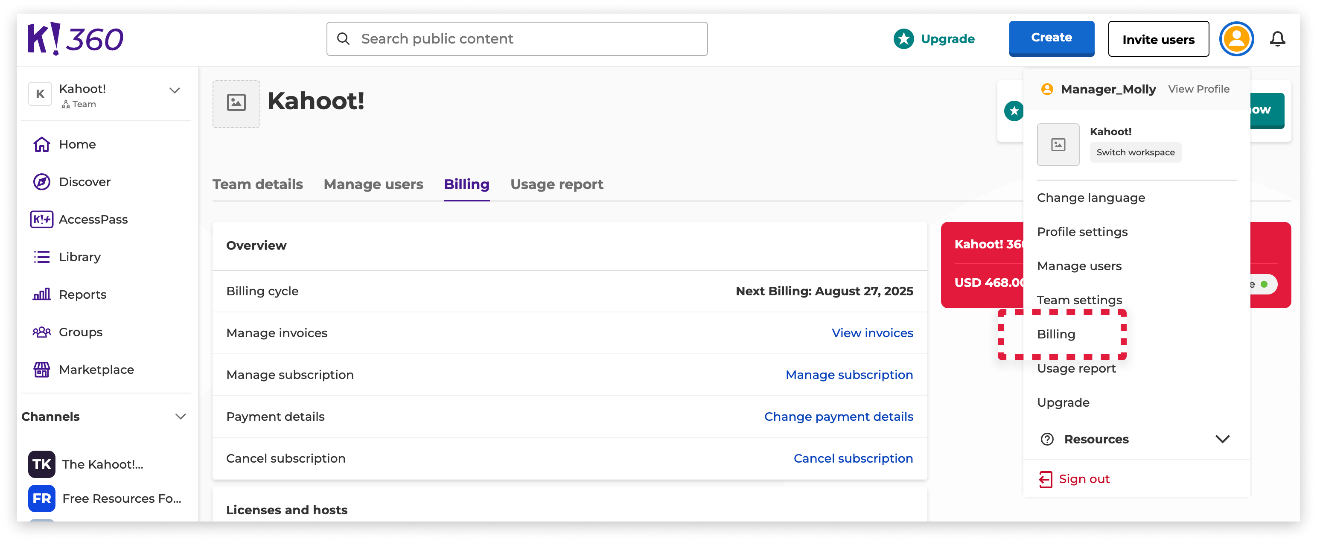This screenshot has height=542, width=1317.
Task: Click the Sign out door icon
Action: [x=1046, y=480]
